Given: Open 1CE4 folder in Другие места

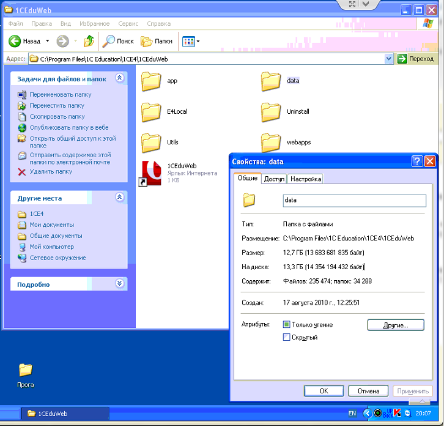Looking at the screenshot, I should click(x=37, y=214).
